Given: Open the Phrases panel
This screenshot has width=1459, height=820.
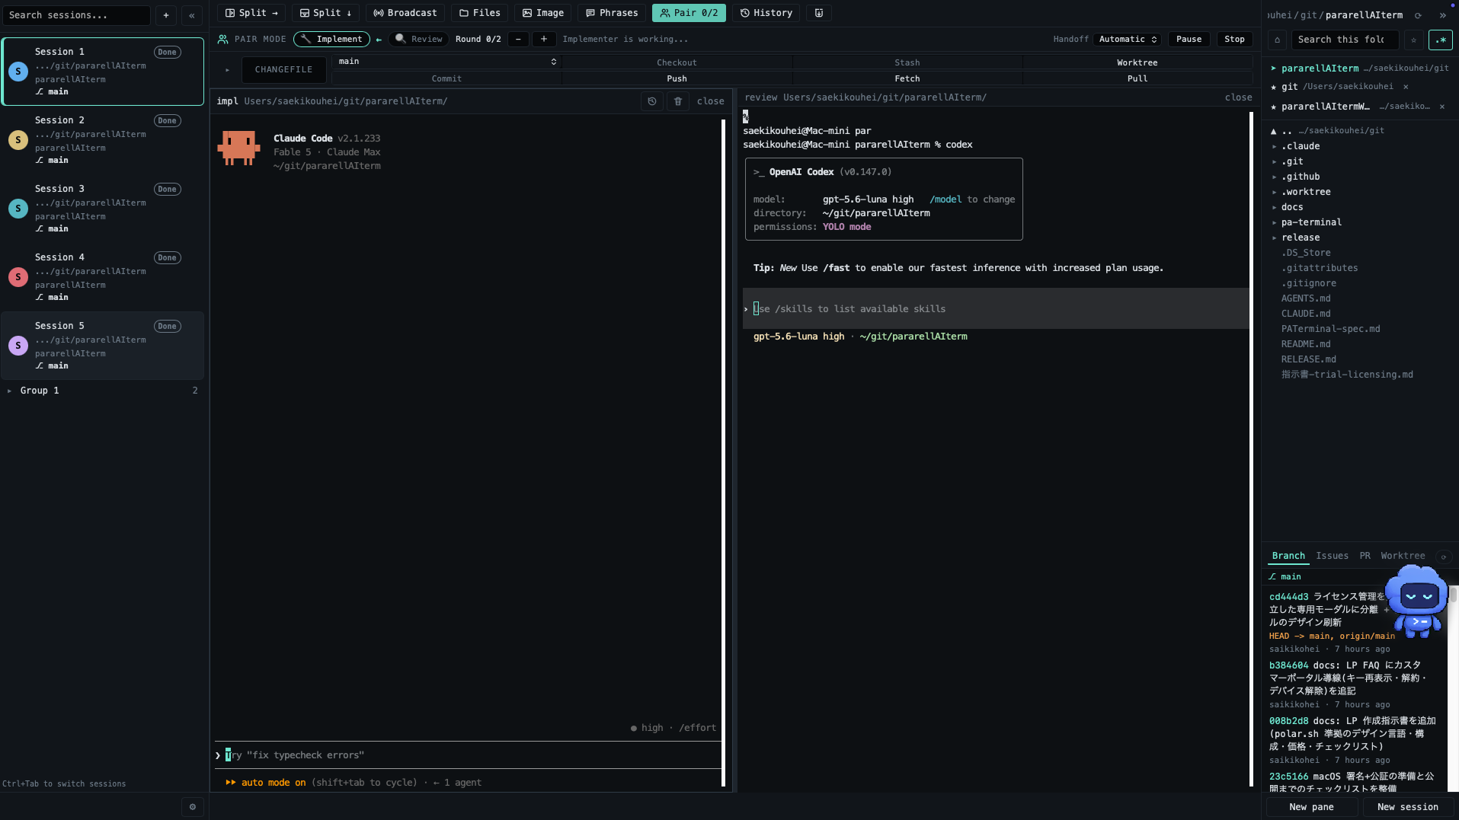Looking at the screenshot, I should click(612, 13).
